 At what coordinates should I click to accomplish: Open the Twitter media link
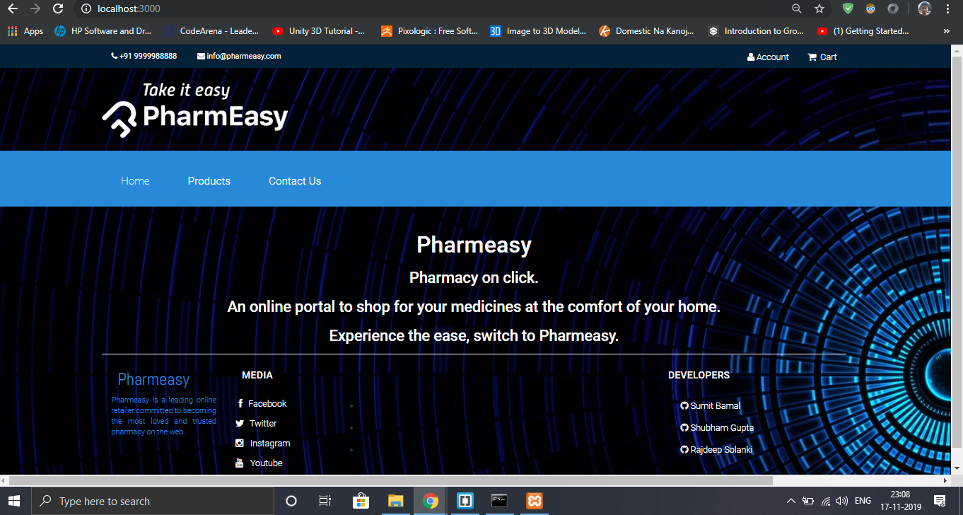[x=262, y=423]
